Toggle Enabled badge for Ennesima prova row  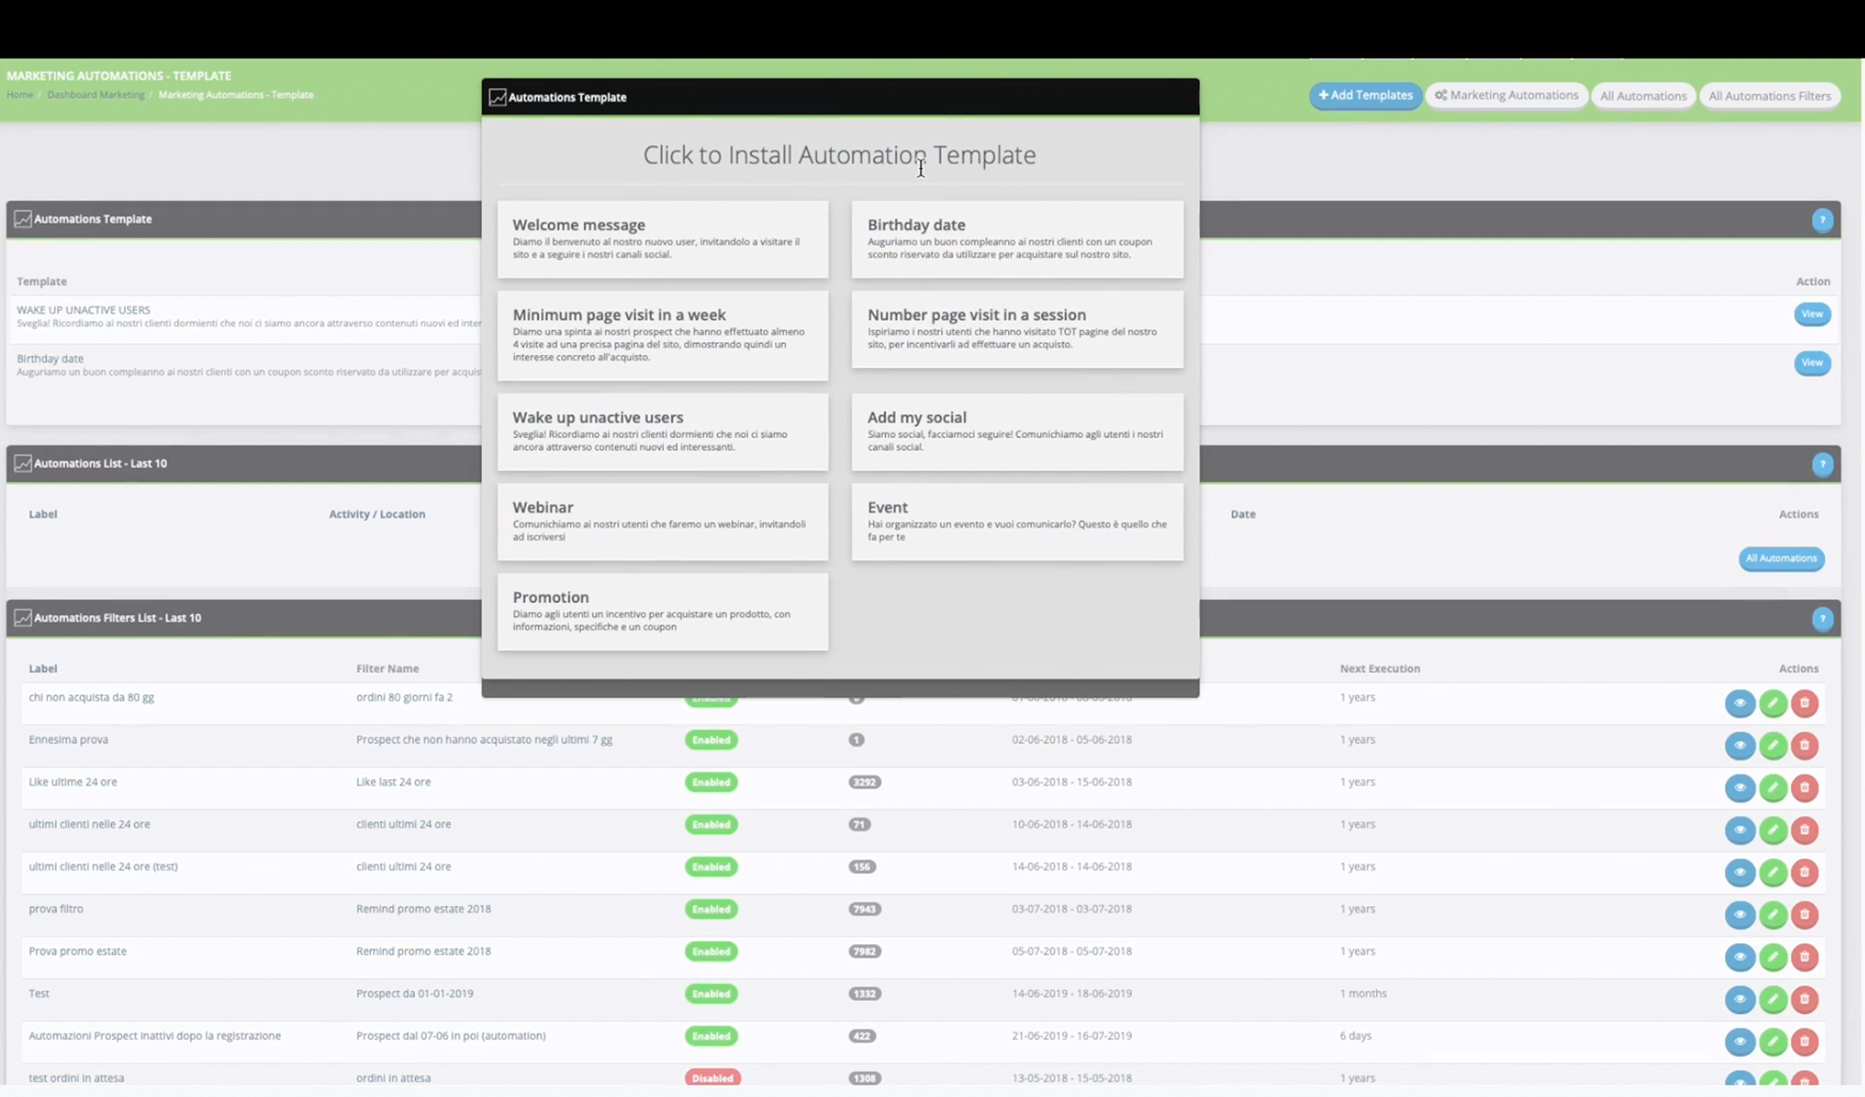711,739
